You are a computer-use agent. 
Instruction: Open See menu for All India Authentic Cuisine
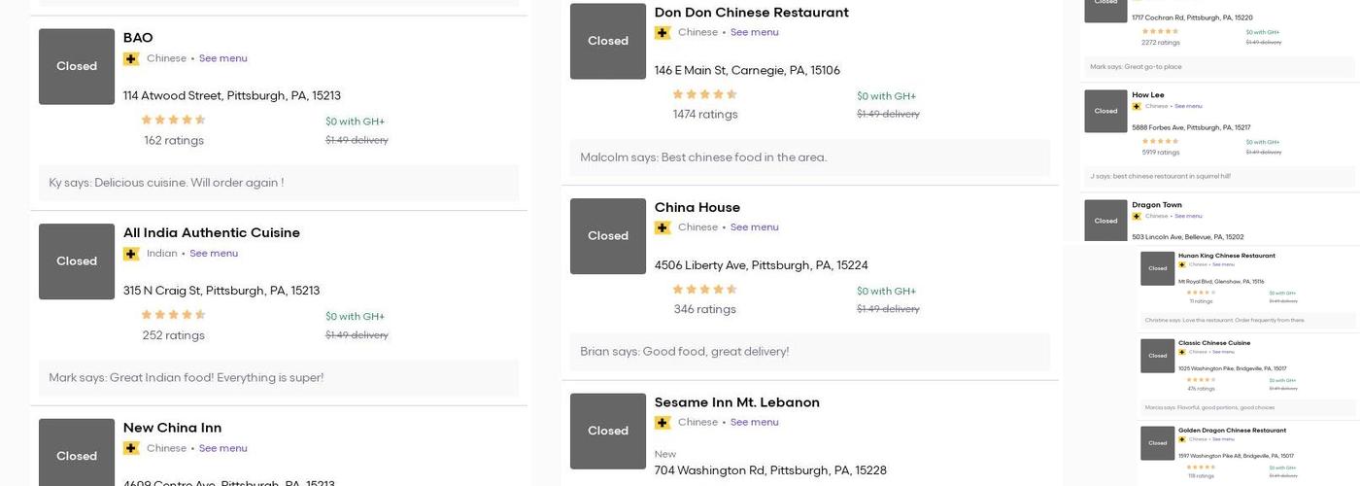(214, 254)
